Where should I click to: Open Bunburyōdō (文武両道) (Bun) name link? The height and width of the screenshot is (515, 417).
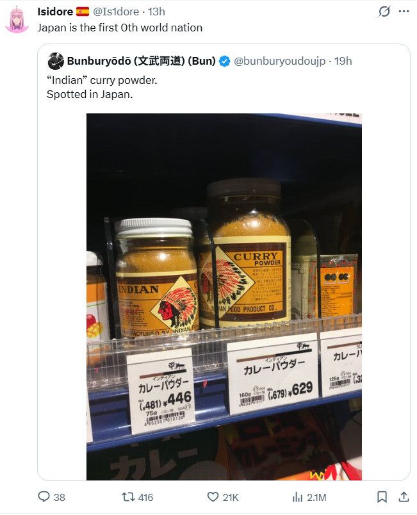tap(141, 61)
